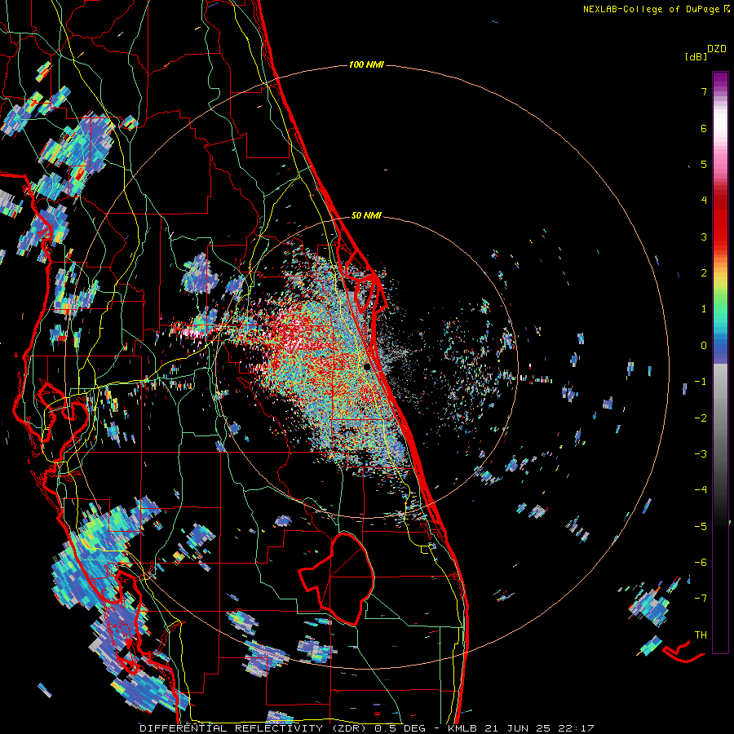Click the 1 tick on the color scale
The height and width of the screenshot is (734, 734).
pyautogui.click(x=704, y=309)
